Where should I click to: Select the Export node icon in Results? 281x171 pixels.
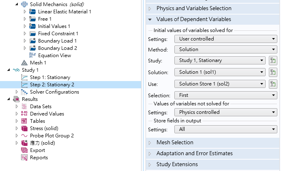click(24, 150)
